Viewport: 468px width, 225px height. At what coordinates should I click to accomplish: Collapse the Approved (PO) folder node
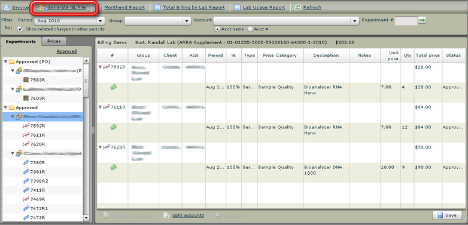(x=5, y=62)
